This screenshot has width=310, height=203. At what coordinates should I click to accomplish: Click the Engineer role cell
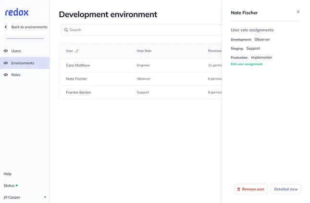click(143, 65)
